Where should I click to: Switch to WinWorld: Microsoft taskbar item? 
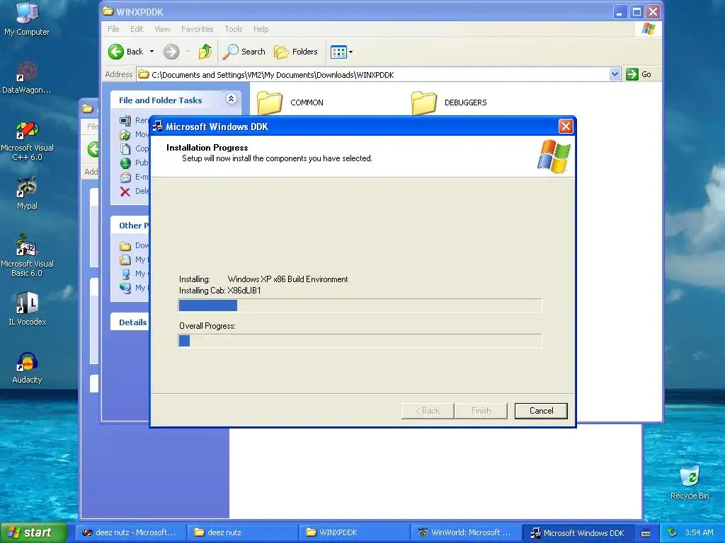pos(466,532)
